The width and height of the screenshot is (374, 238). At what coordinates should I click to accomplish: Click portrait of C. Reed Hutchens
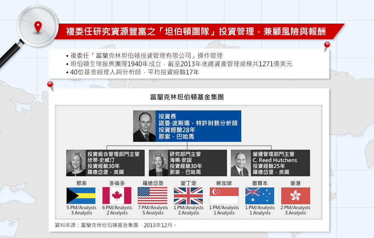(x=240, y=163)
